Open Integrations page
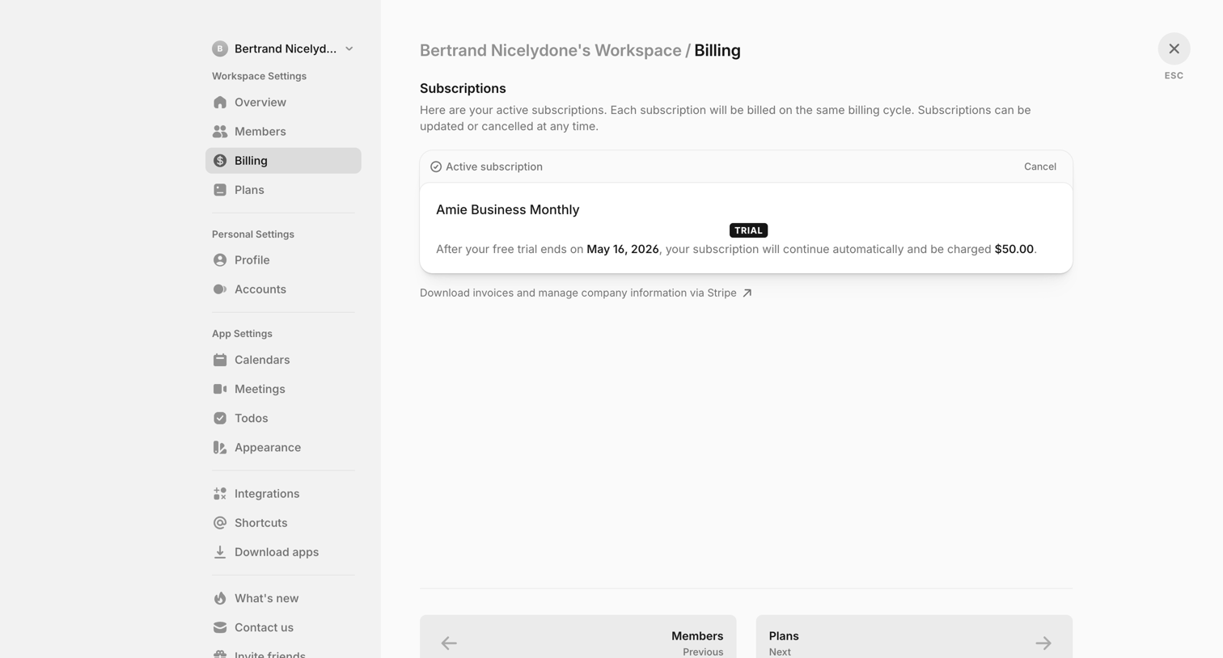Image resolution: width=1223 pixels, height=658 pixels. tap(283, 494)
